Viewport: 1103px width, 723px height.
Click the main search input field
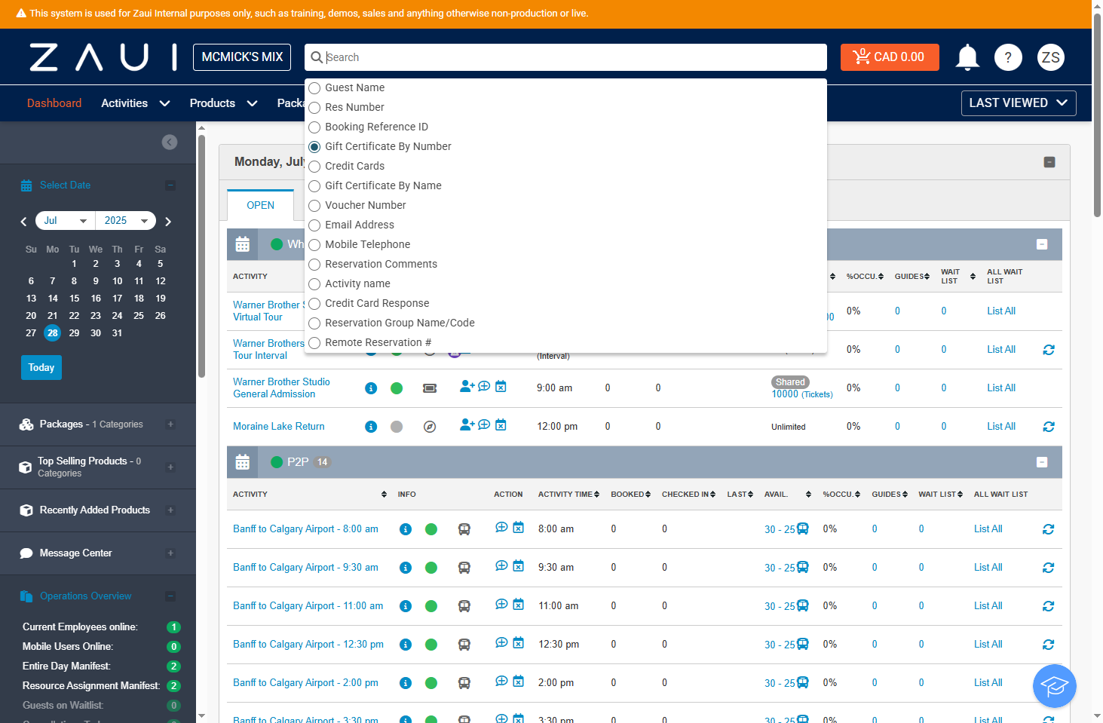[565, 57]
